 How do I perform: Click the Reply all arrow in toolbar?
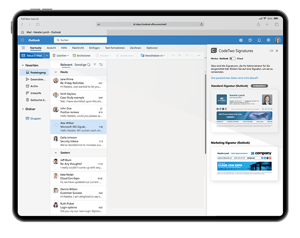point(180,55)
